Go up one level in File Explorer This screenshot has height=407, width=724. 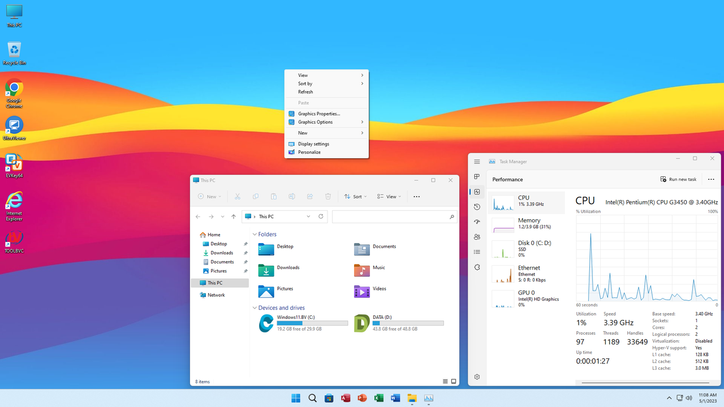(x=234, y=217)
